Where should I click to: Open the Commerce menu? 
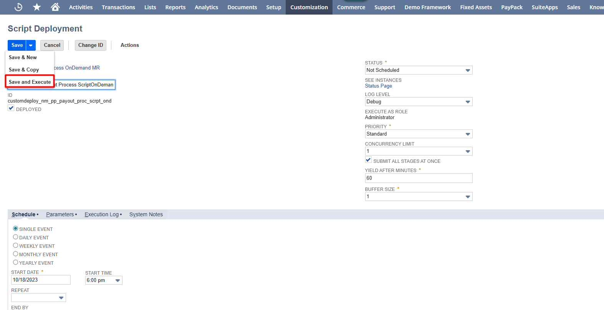[351, 7]
